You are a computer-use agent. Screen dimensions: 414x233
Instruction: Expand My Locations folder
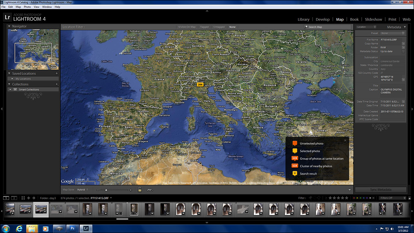[x=12, y=79]
